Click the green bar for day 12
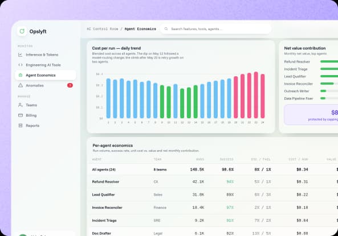 click(x=182, y=103)
